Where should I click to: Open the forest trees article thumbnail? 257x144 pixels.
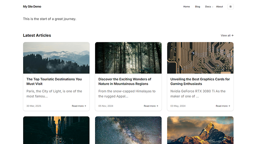tap(128, 58)
